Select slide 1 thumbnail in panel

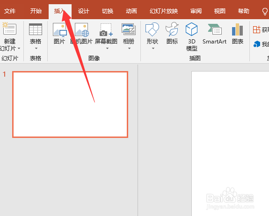[x=70, y=104]
